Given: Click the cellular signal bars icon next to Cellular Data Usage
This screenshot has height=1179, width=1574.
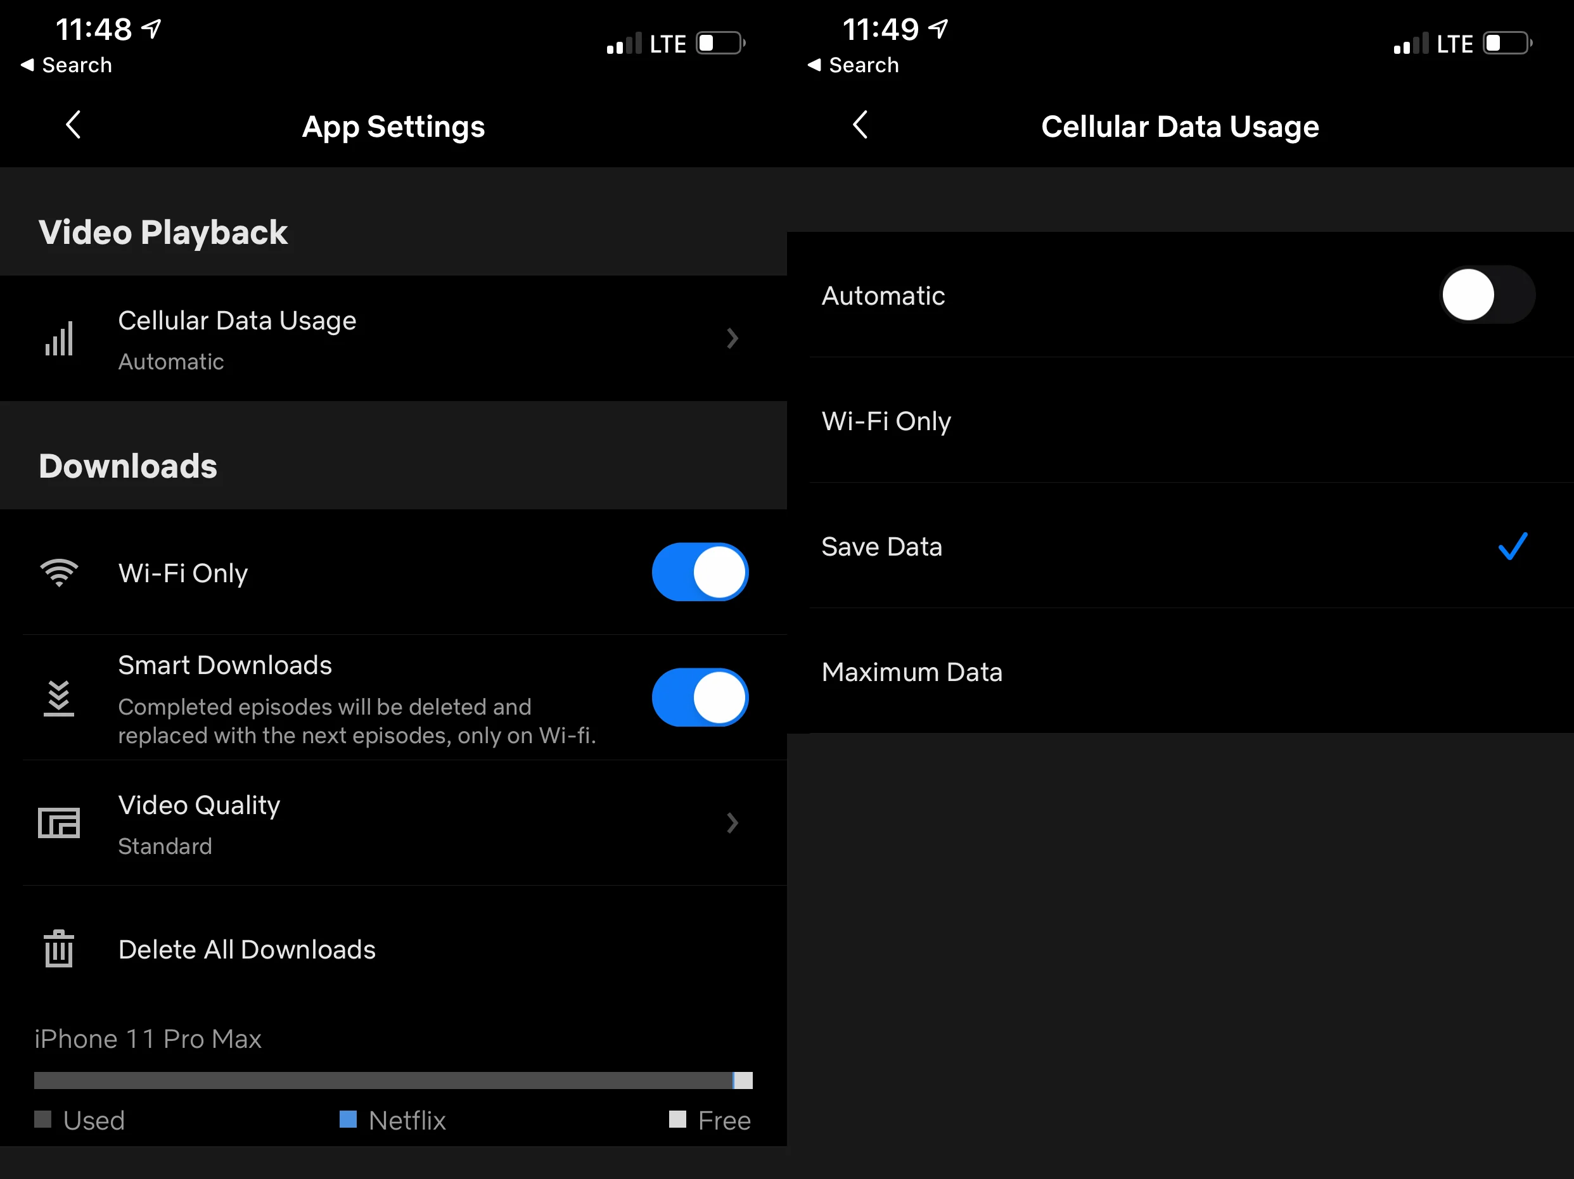Looking at the screenshot, I should (x=60, y=340).
